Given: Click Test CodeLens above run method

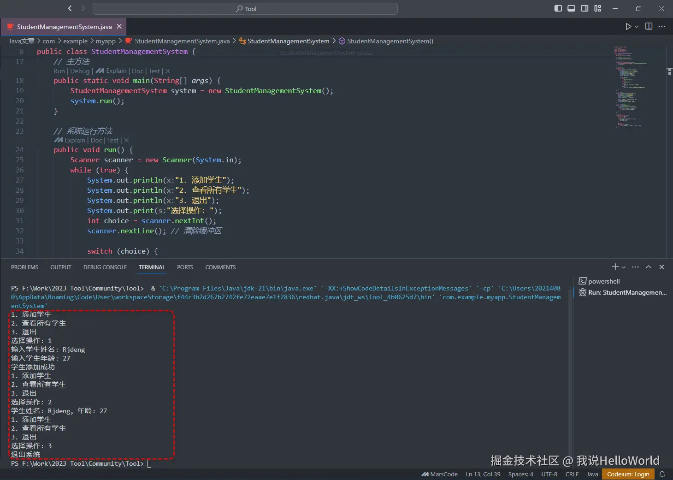Looking at the screenshot, I should pyautogui.click(x=113, y=140).
